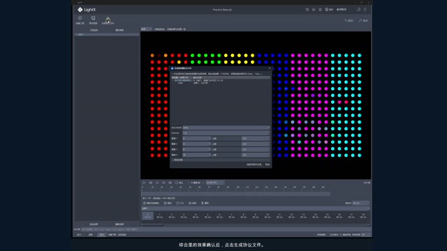Image resolution: width=447 pixels, height=251 pixels.
Task: Click the timeline progress bar
Action: pos(236,194)
